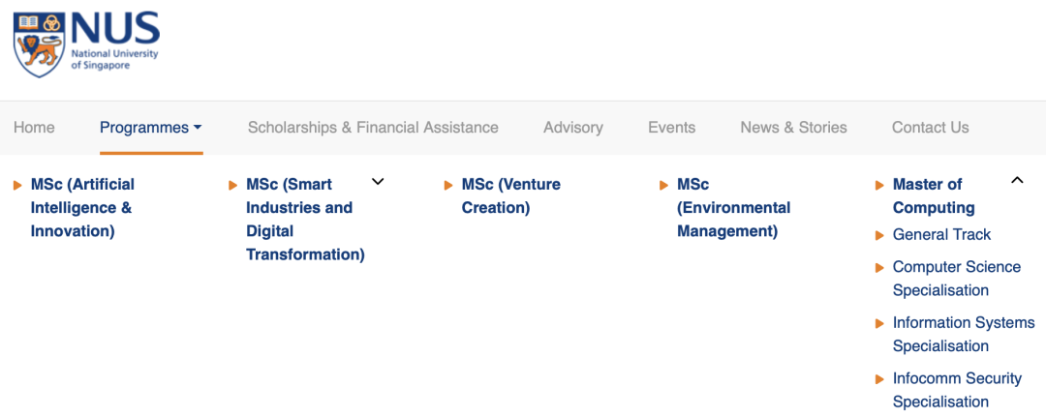Click the NUS logo
The height and width of the screenshot is (417, 1046).
click(86, 44)
